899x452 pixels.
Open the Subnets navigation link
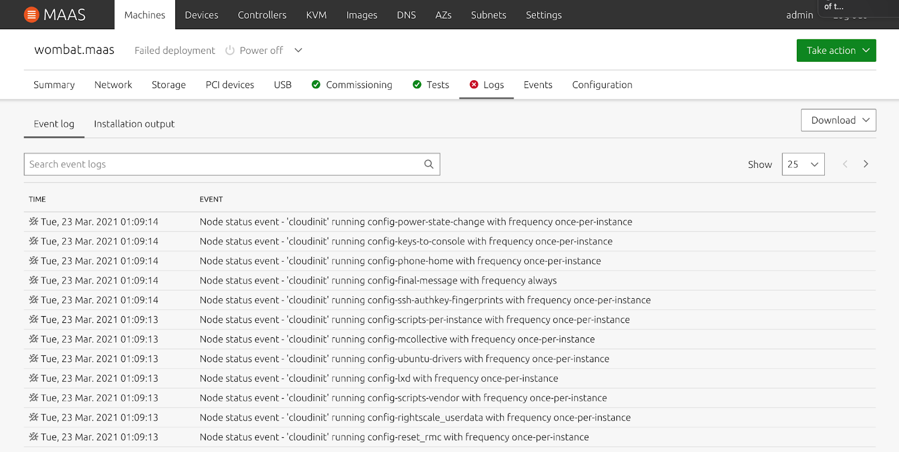point(488,15)
